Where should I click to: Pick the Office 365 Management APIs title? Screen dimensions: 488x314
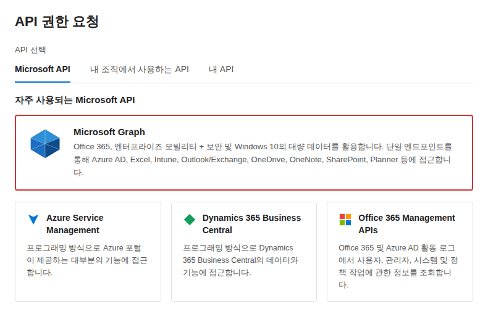click(406, 224)
